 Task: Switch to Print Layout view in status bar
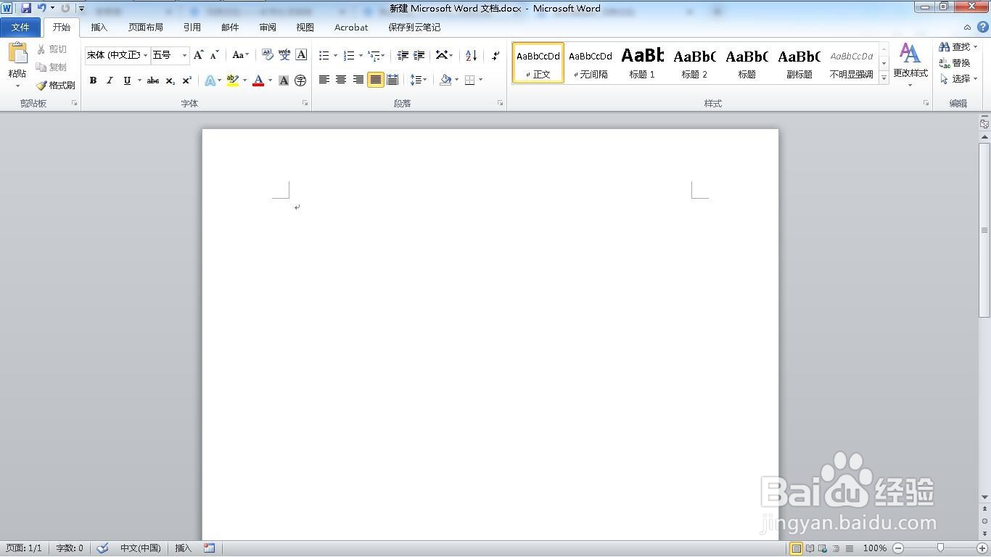(797, 548)
